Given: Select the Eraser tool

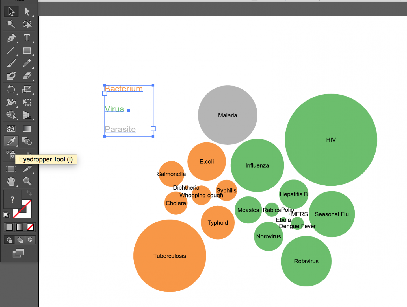Looking at the screenshot, I should coord(27,76).
